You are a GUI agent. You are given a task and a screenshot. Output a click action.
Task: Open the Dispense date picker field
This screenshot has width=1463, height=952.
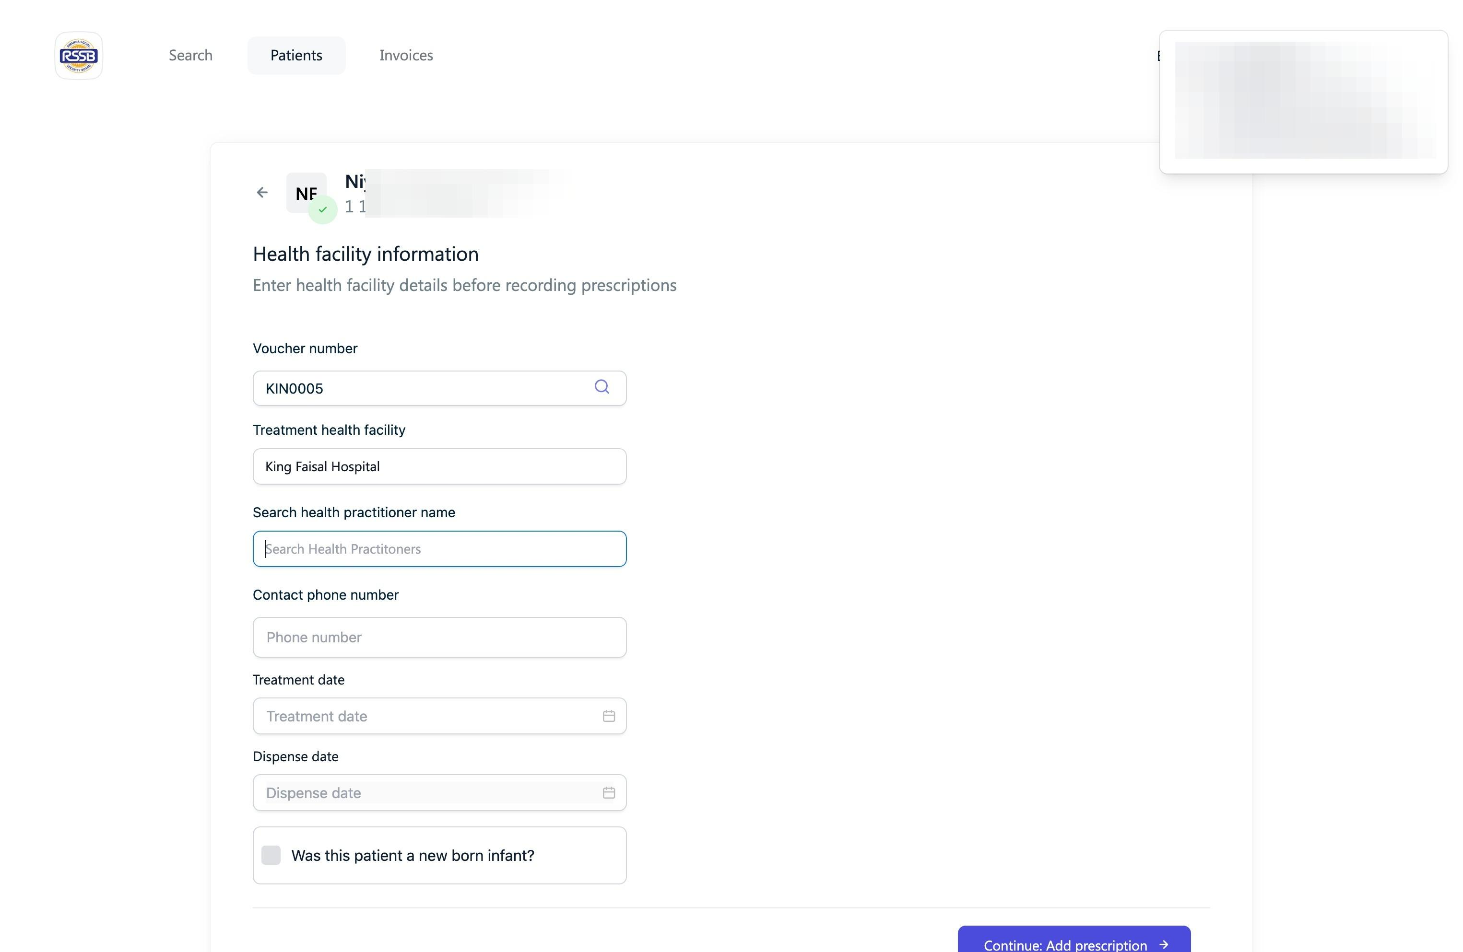coord(424,793)
